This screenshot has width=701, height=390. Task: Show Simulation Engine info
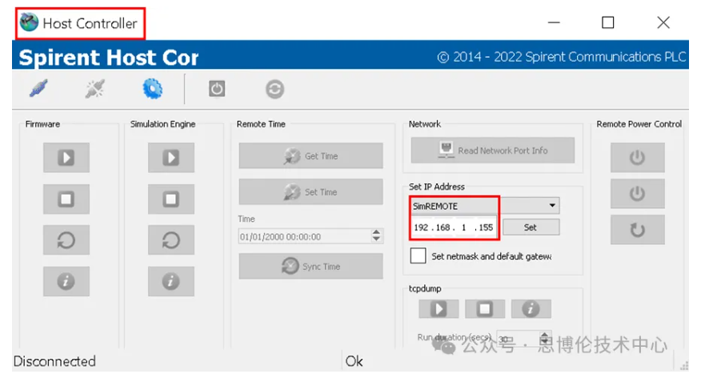(x=171, y=281)
